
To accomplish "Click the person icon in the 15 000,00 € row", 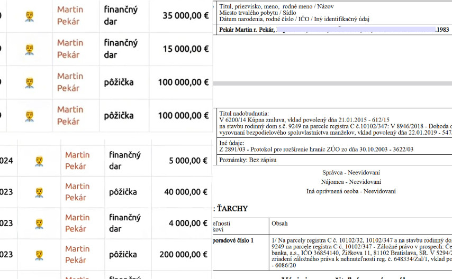I will click(30, 49).
